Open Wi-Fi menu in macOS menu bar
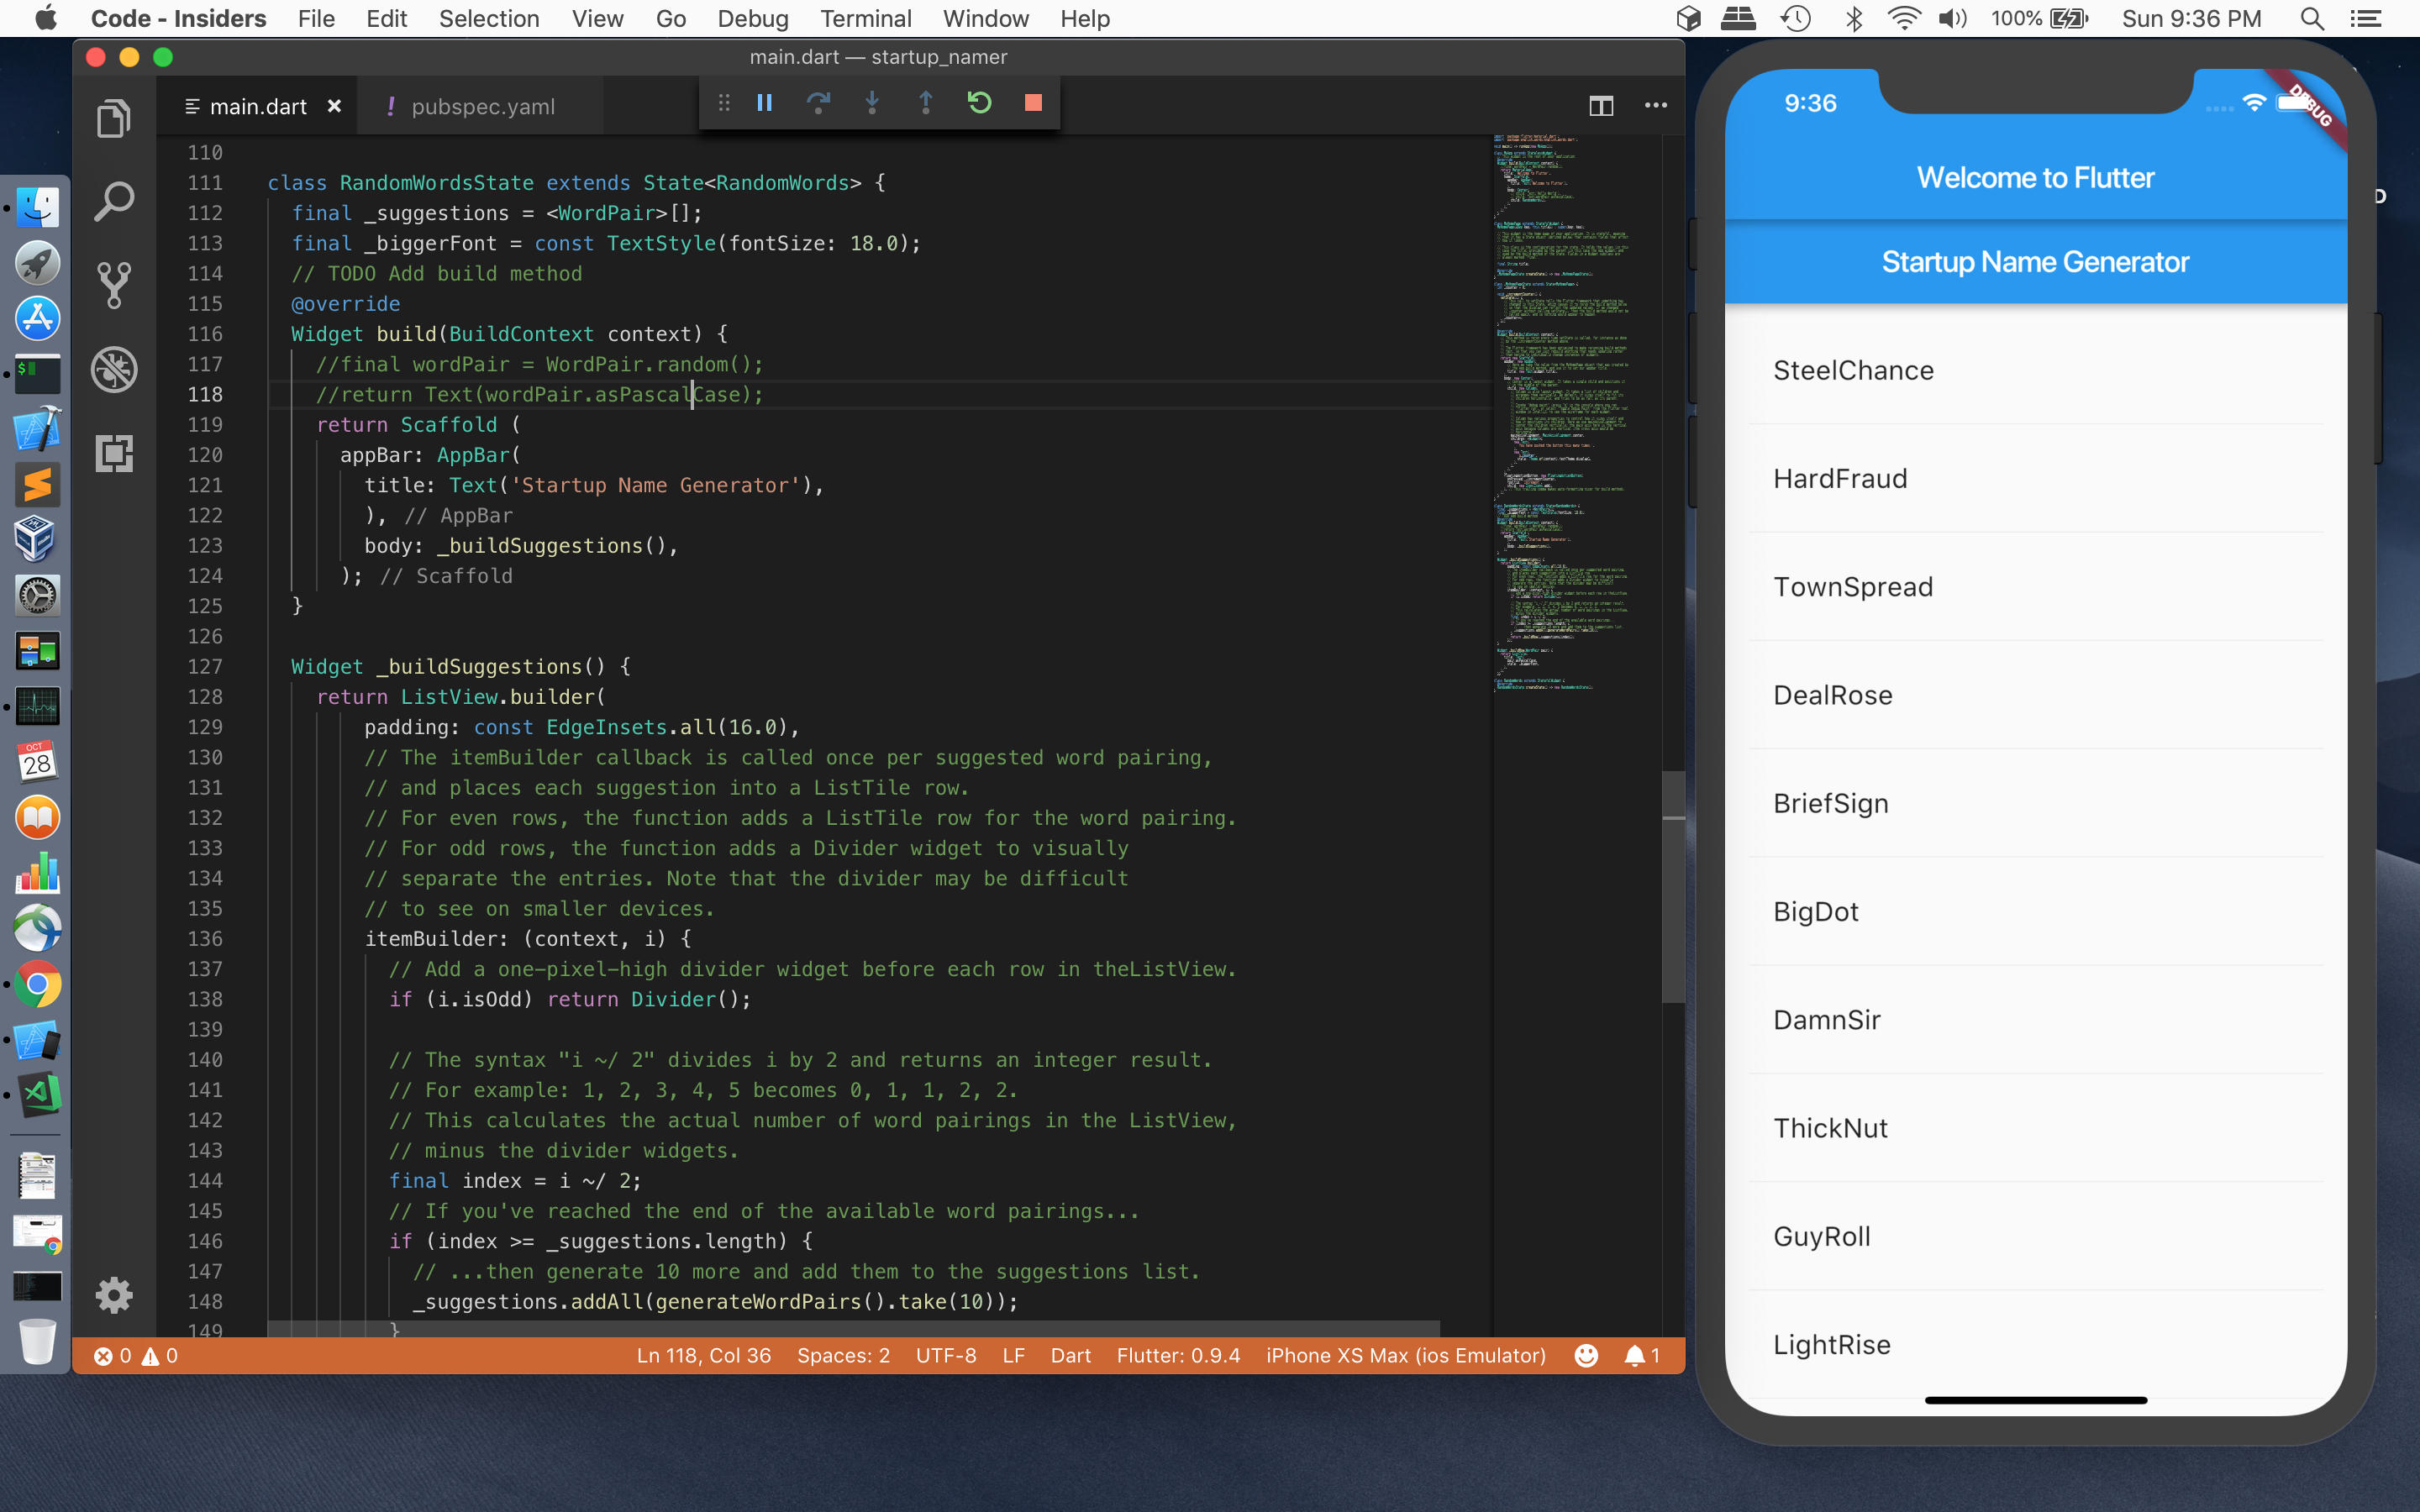This screenshot has width=2420, height=1512. click(x=1903, y=19)
